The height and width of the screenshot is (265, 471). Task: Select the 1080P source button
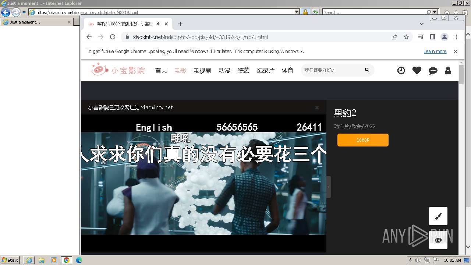pyautogui.click(x=363, y=140)
